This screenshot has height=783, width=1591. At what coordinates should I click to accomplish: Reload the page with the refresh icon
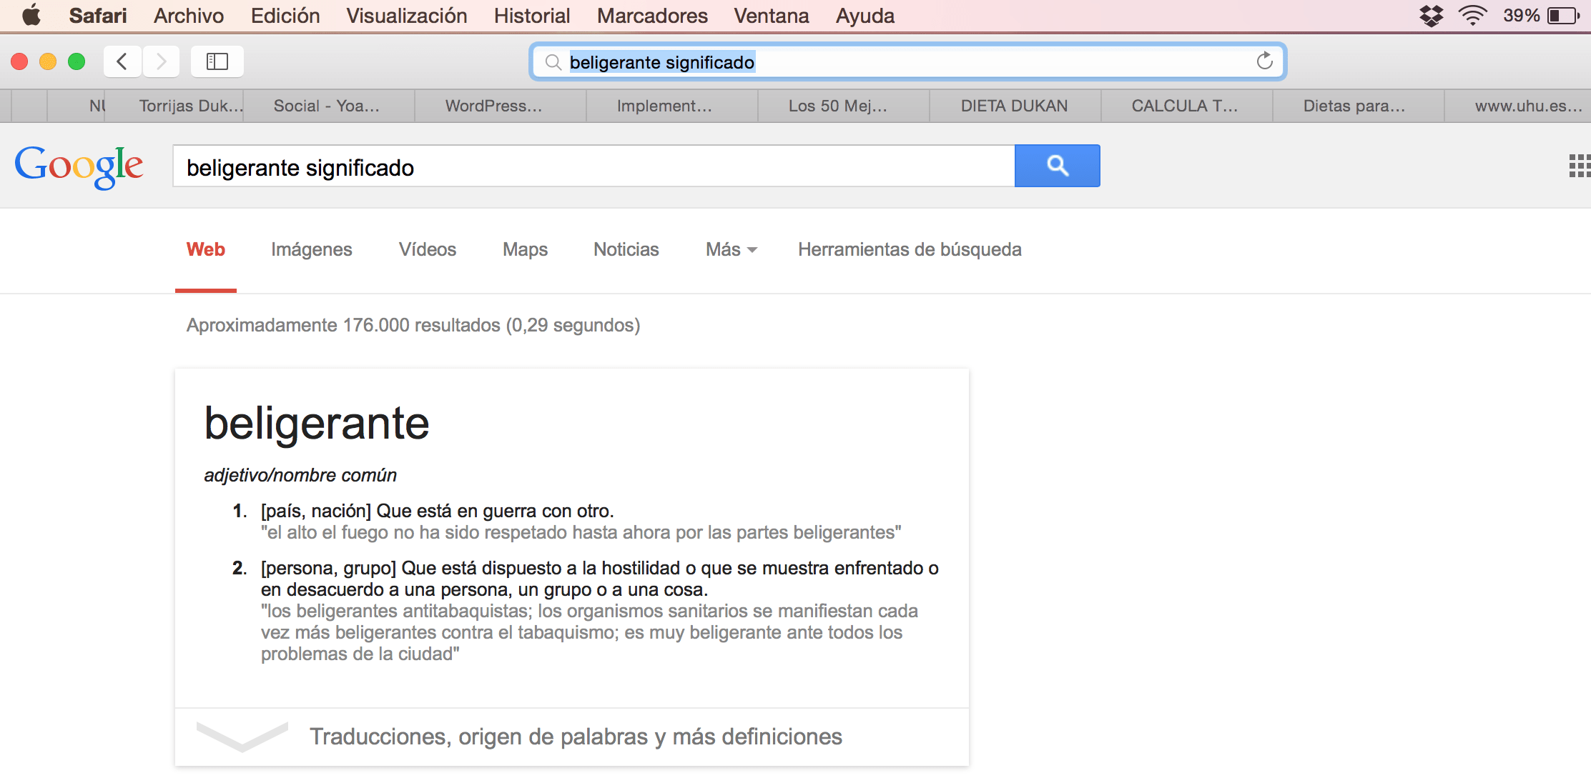1264,61
